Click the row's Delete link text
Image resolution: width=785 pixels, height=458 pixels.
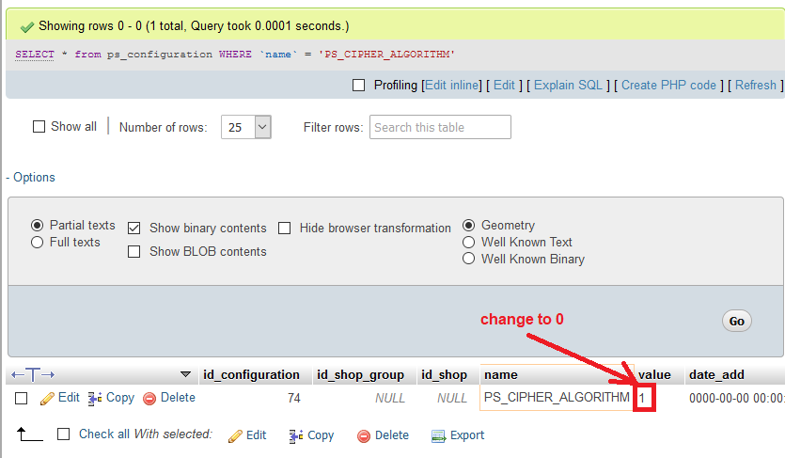(x=178, y=398)
